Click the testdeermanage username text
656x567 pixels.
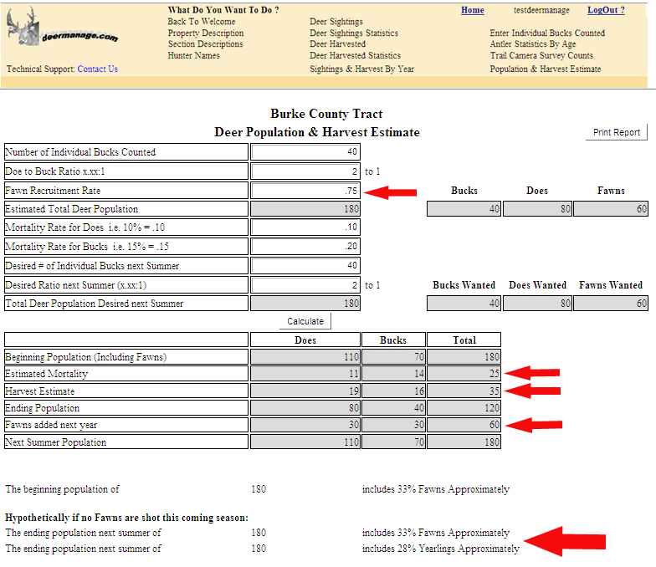click(x=541, y=10)
